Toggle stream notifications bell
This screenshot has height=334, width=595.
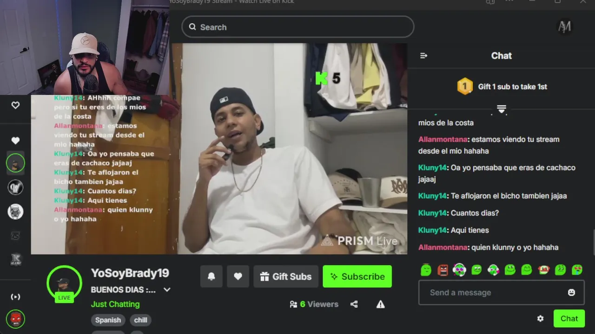point(212,276)
